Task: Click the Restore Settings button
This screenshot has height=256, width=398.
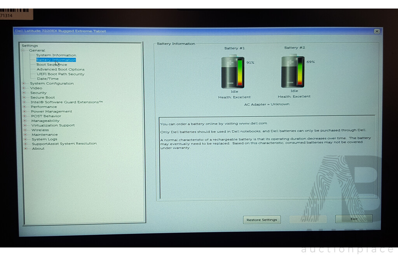Action: [262, 220]
